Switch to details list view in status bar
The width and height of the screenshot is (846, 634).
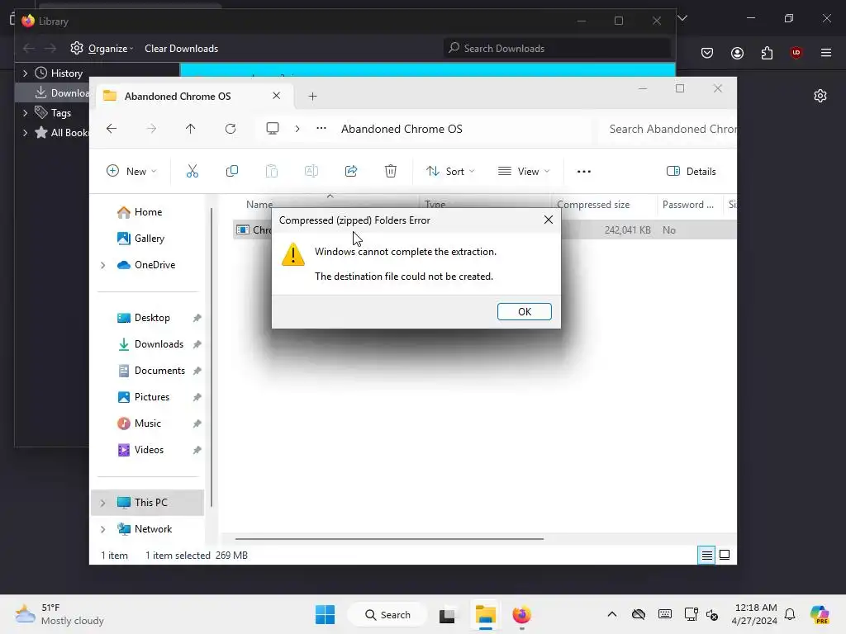pyautogui.click(x=706, y=556)
